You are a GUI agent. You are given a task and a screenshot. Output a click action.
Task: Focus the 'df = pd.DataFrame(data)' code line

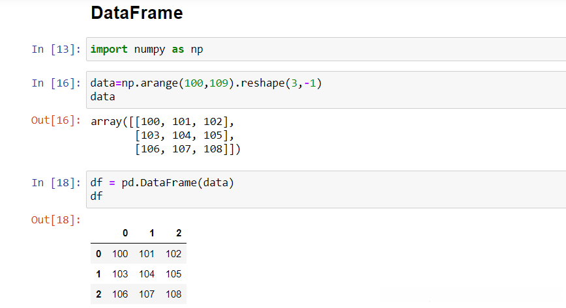point(162,183)
